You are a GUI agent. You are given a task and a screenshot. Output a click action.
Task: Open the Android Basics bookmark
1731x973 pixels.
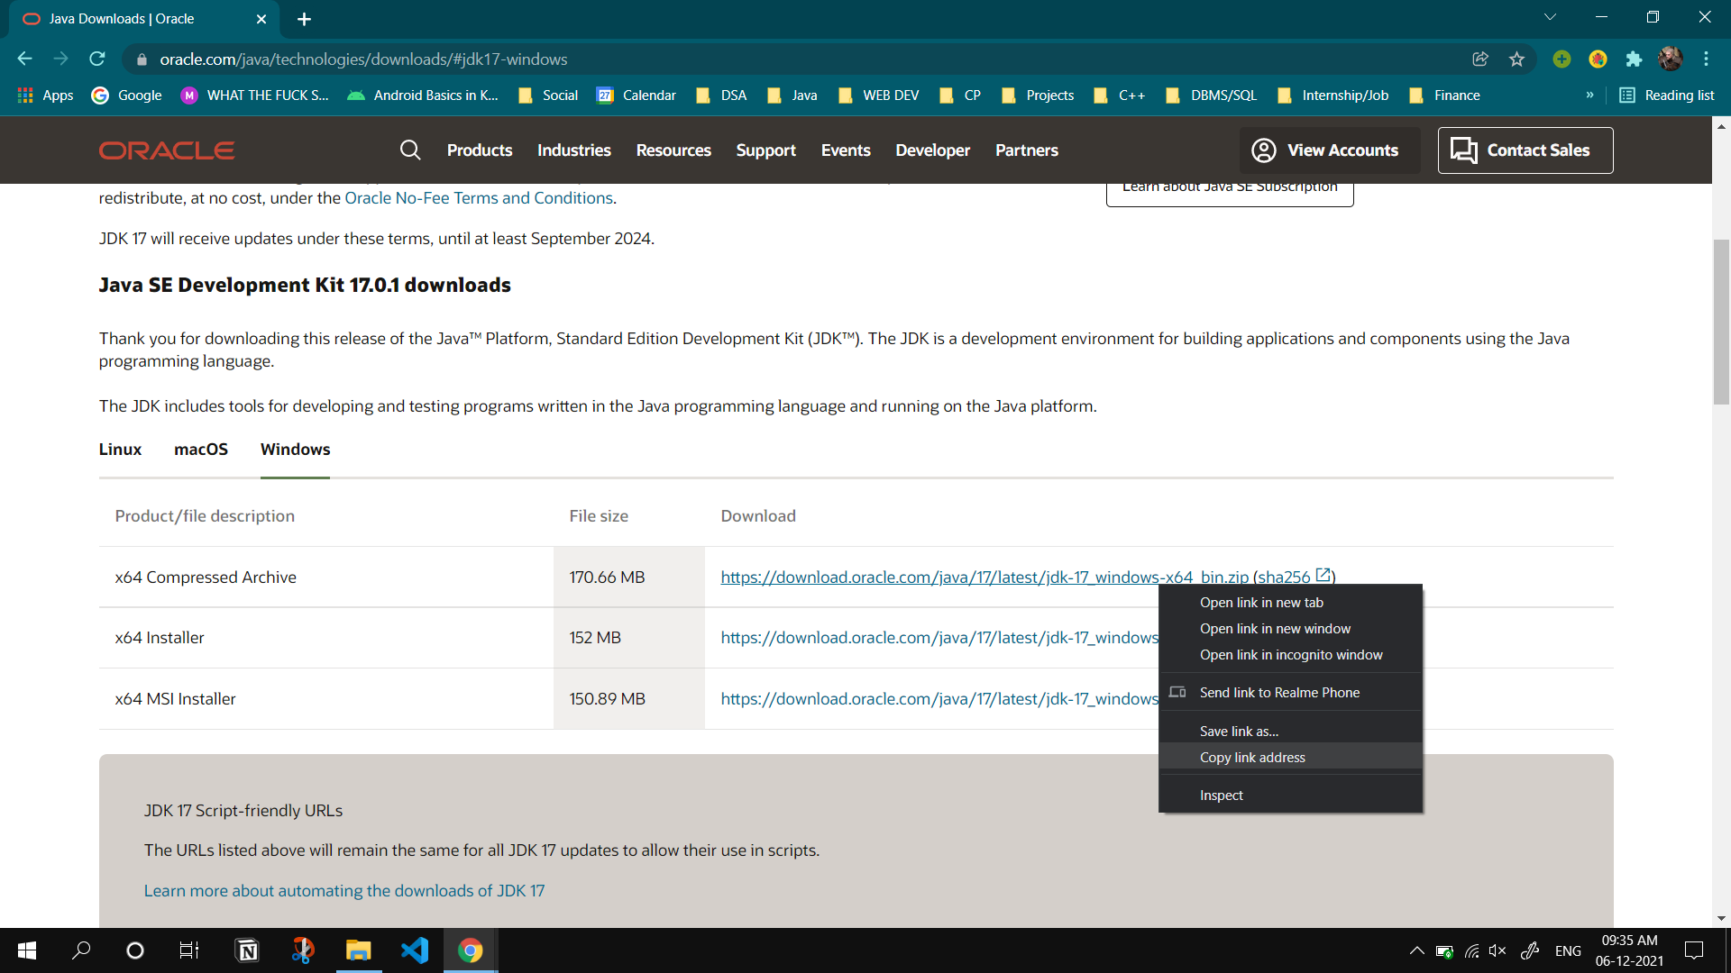click(x=423, y=95)
